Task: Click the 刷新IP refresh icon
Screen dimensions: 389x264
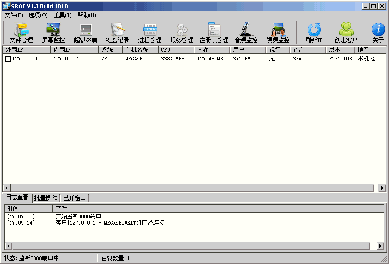Action: 314,33
